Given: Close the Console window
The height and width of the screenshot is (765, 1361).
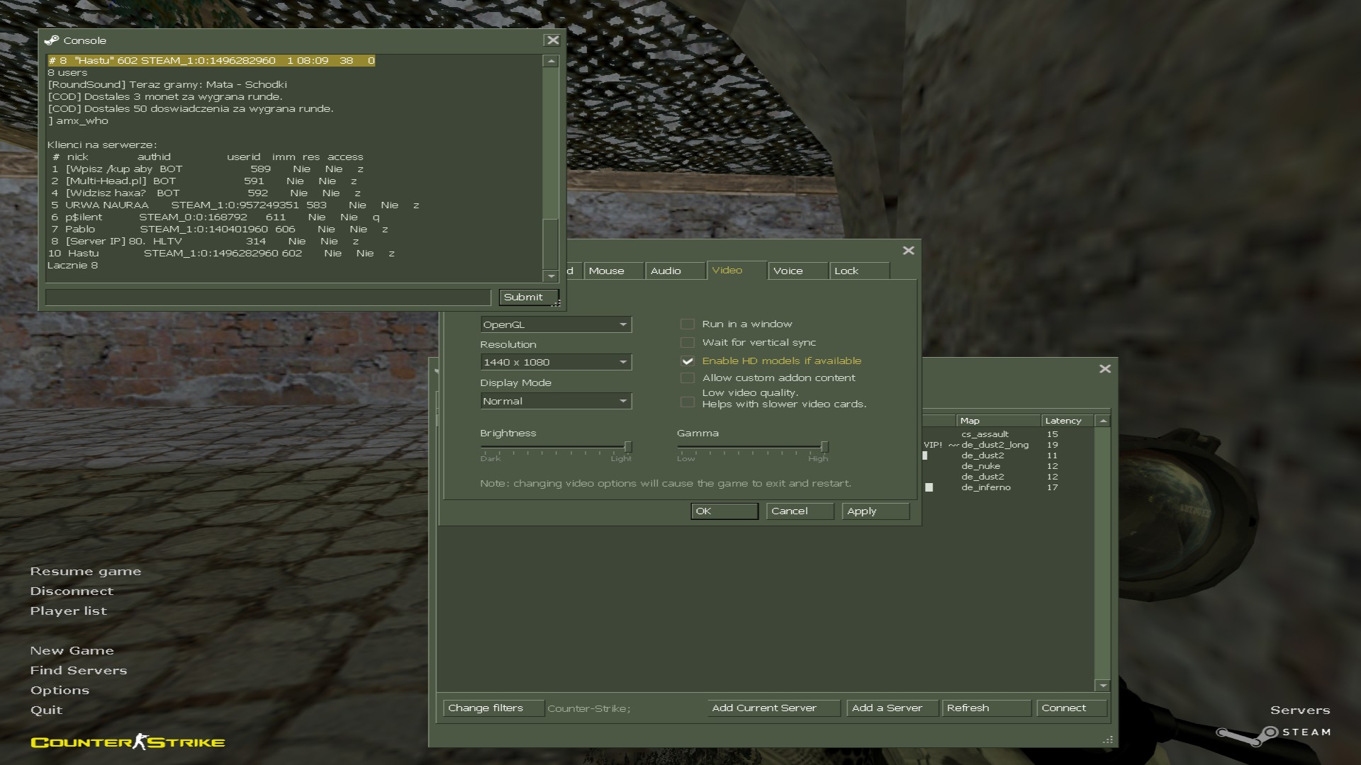Looking at the screenshot, I should 552,40.
